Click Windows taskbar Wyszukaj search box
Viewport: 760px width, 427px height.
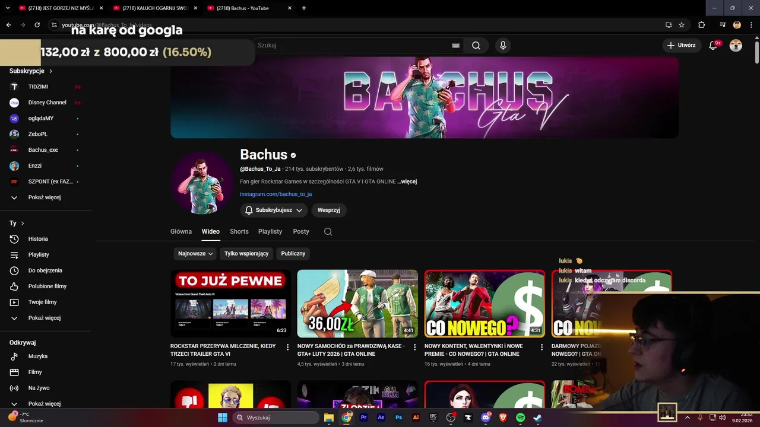275,418
